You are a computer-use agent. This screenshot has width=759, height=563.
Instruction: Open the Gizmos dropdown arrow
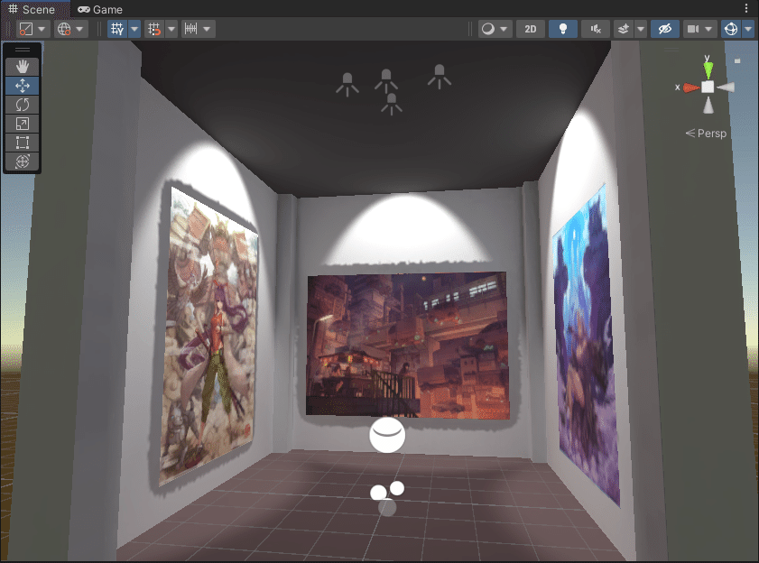point(748,29)
